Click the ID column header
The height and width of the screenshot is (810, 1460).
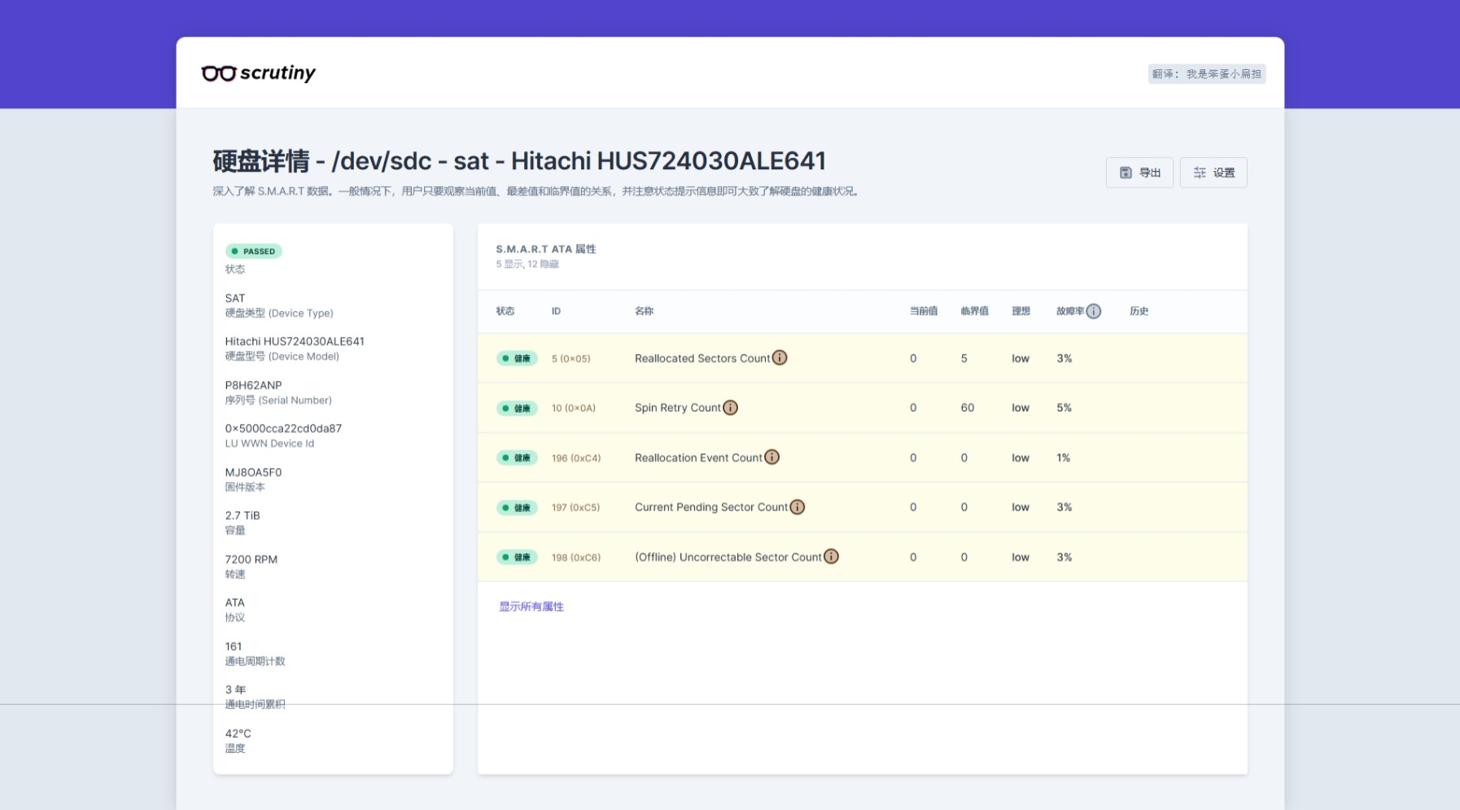click(x=556, y=311)
